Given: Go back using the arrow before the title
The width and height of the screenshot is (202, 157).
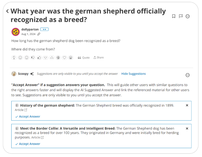Looking at the screenshot, I should coord(7,11).
